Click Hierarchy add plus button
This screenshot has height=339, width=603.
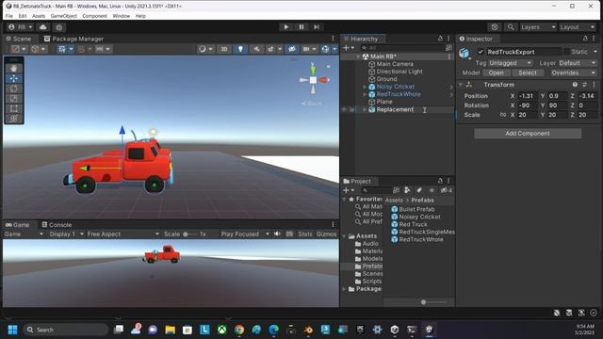(348, 48)
